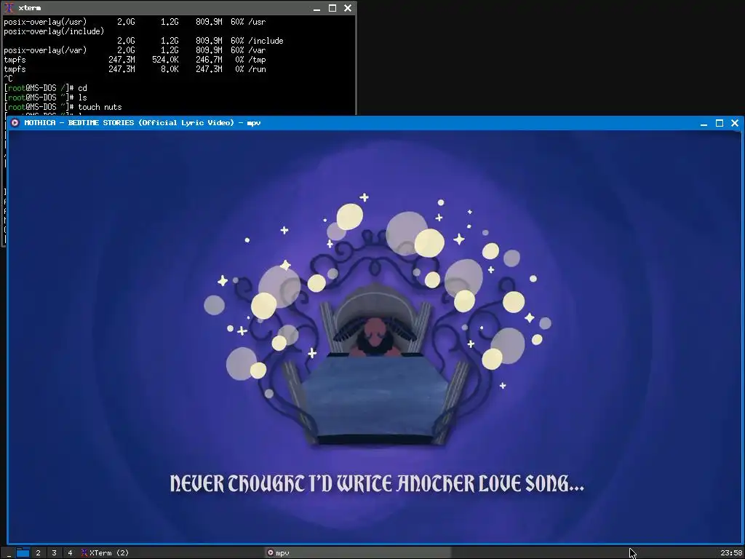745x559 pixels.
Task: Minimize the xterm window
Action: [317, 8]
